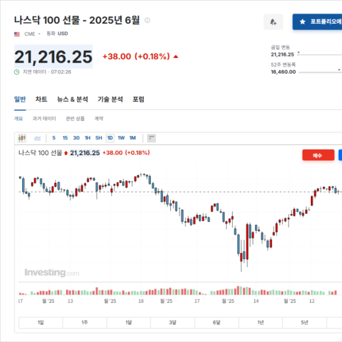
Task: Click the 52-week range slider marker
Action: click(x=339, y=70)
